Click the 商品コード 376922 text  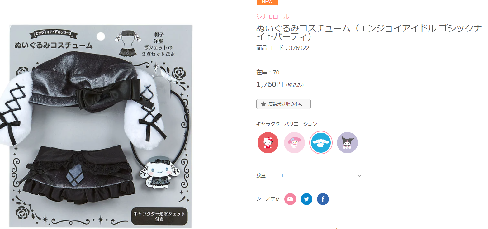tap(283, 48)
